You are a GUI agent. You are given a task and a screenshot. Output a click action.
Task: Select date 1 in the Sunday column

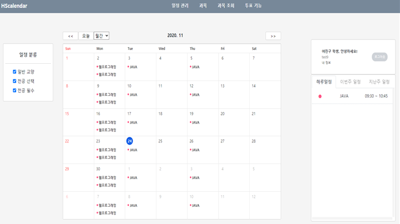67,58
